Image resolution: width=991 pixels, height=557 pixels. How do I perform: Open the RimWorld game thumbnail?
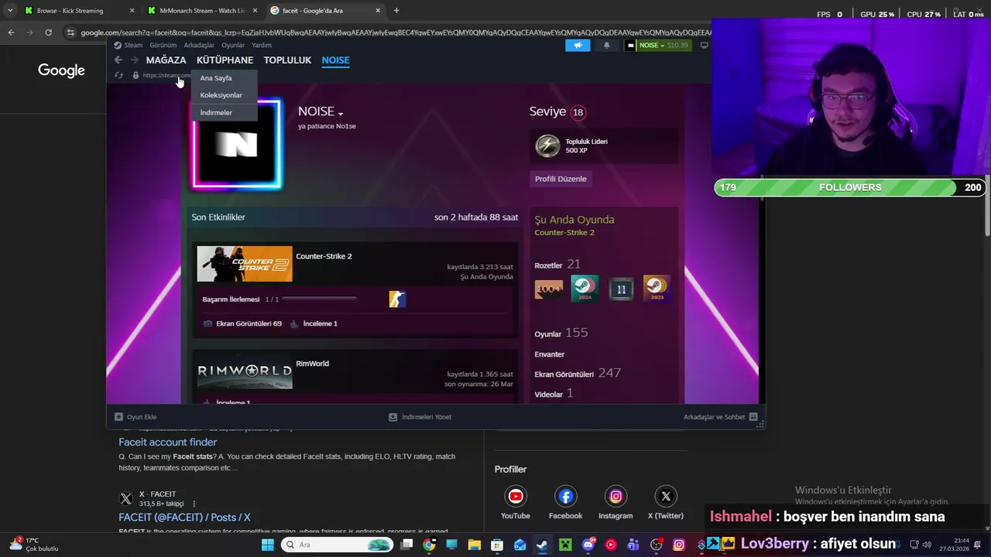point(245,371)
